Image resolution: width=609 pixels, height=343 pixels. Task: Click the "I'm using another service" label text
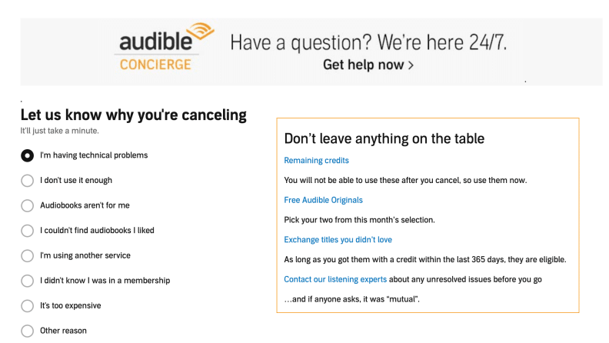click(85, 255)
